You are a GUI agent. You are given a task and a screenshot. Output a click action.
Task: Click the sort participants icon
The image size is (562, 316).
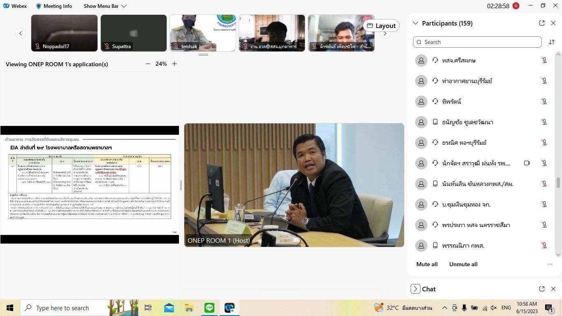pyautogui.click(x=552, y=42)
